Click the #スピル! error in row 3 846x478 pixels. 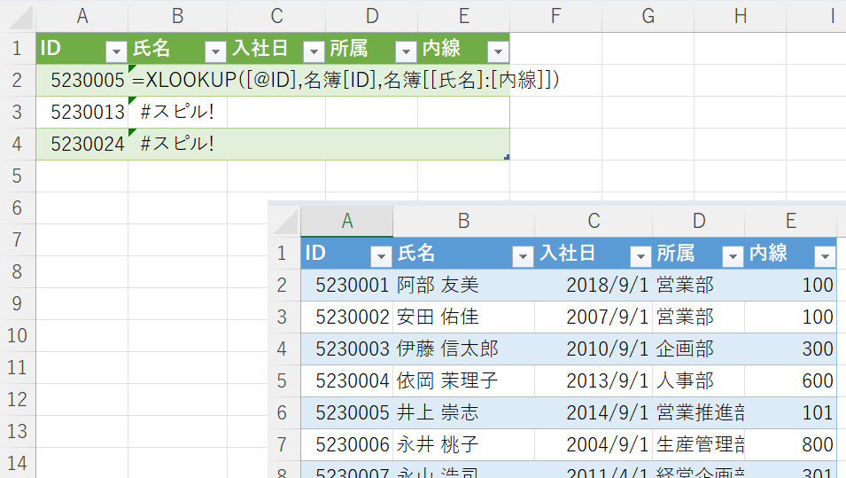click(x=177, y=113)
